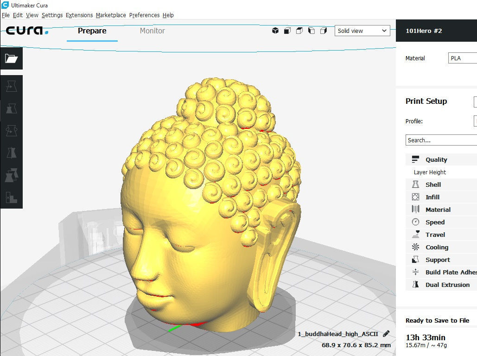This screenshot has width=477, height=356.
Task: Click the 15.67m / ~ 47g material estimate
Action: point(426,345)
